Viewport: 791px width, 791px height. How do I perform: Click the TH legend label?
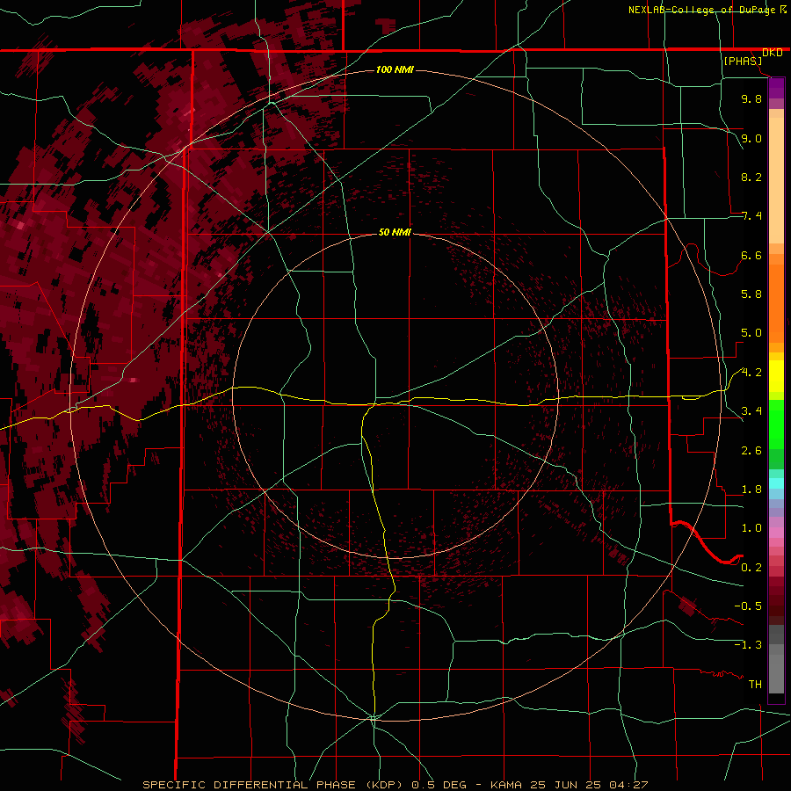click(x=755, y=685)
